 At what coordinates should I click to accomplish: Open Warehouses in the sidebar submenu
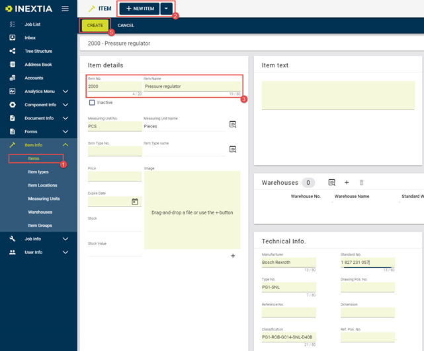40,212
